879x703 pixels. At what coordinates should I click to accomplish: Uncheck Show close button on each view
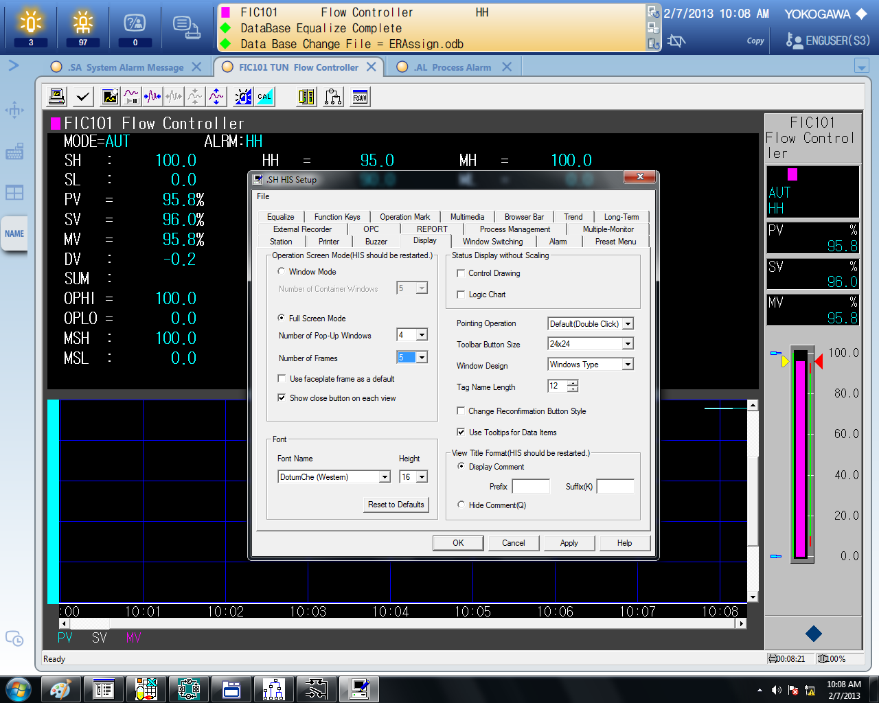[282, 398]
